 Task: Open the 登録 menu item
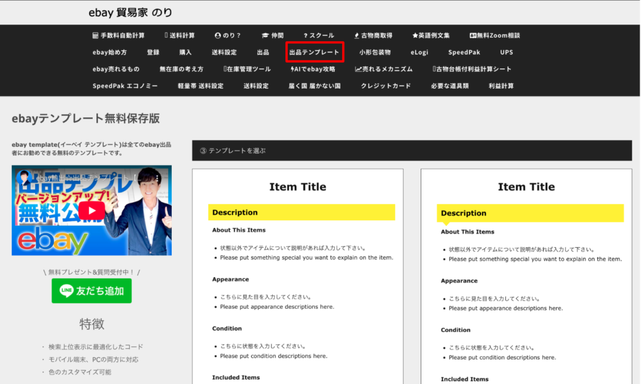pos(153,53)
